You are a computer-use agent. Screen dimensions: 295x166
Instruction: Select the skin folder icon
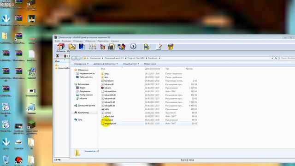102,77
